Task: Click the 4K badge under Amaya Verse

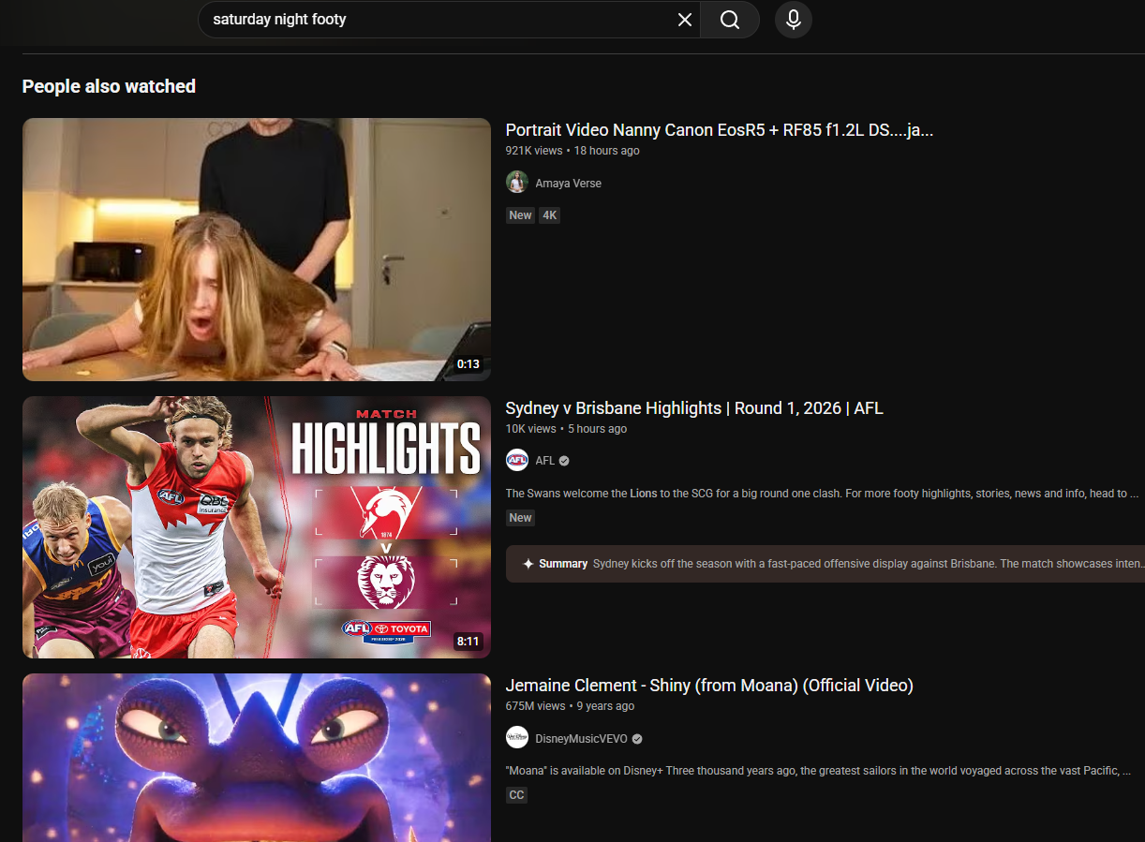Action: pos(550,215)
